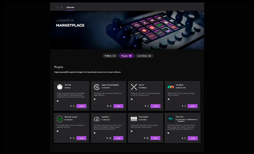Click the MuteDeck colorful logo
The height and width of the screenshot is (154, 254).
(171, 87)
